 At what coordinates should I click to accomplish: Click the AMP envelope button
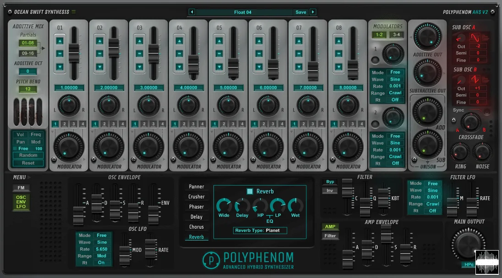coord(330,226)
